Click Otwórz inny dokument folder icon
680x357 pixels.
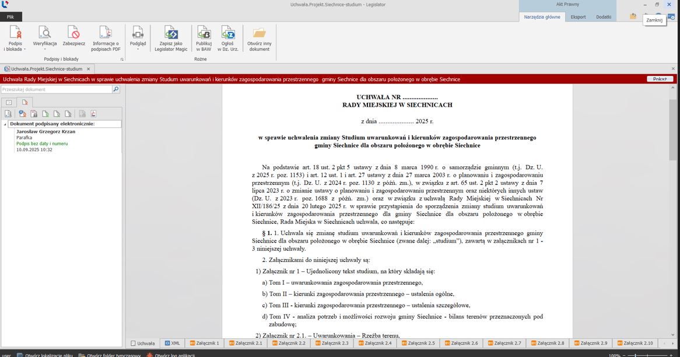tap(259, 33)
